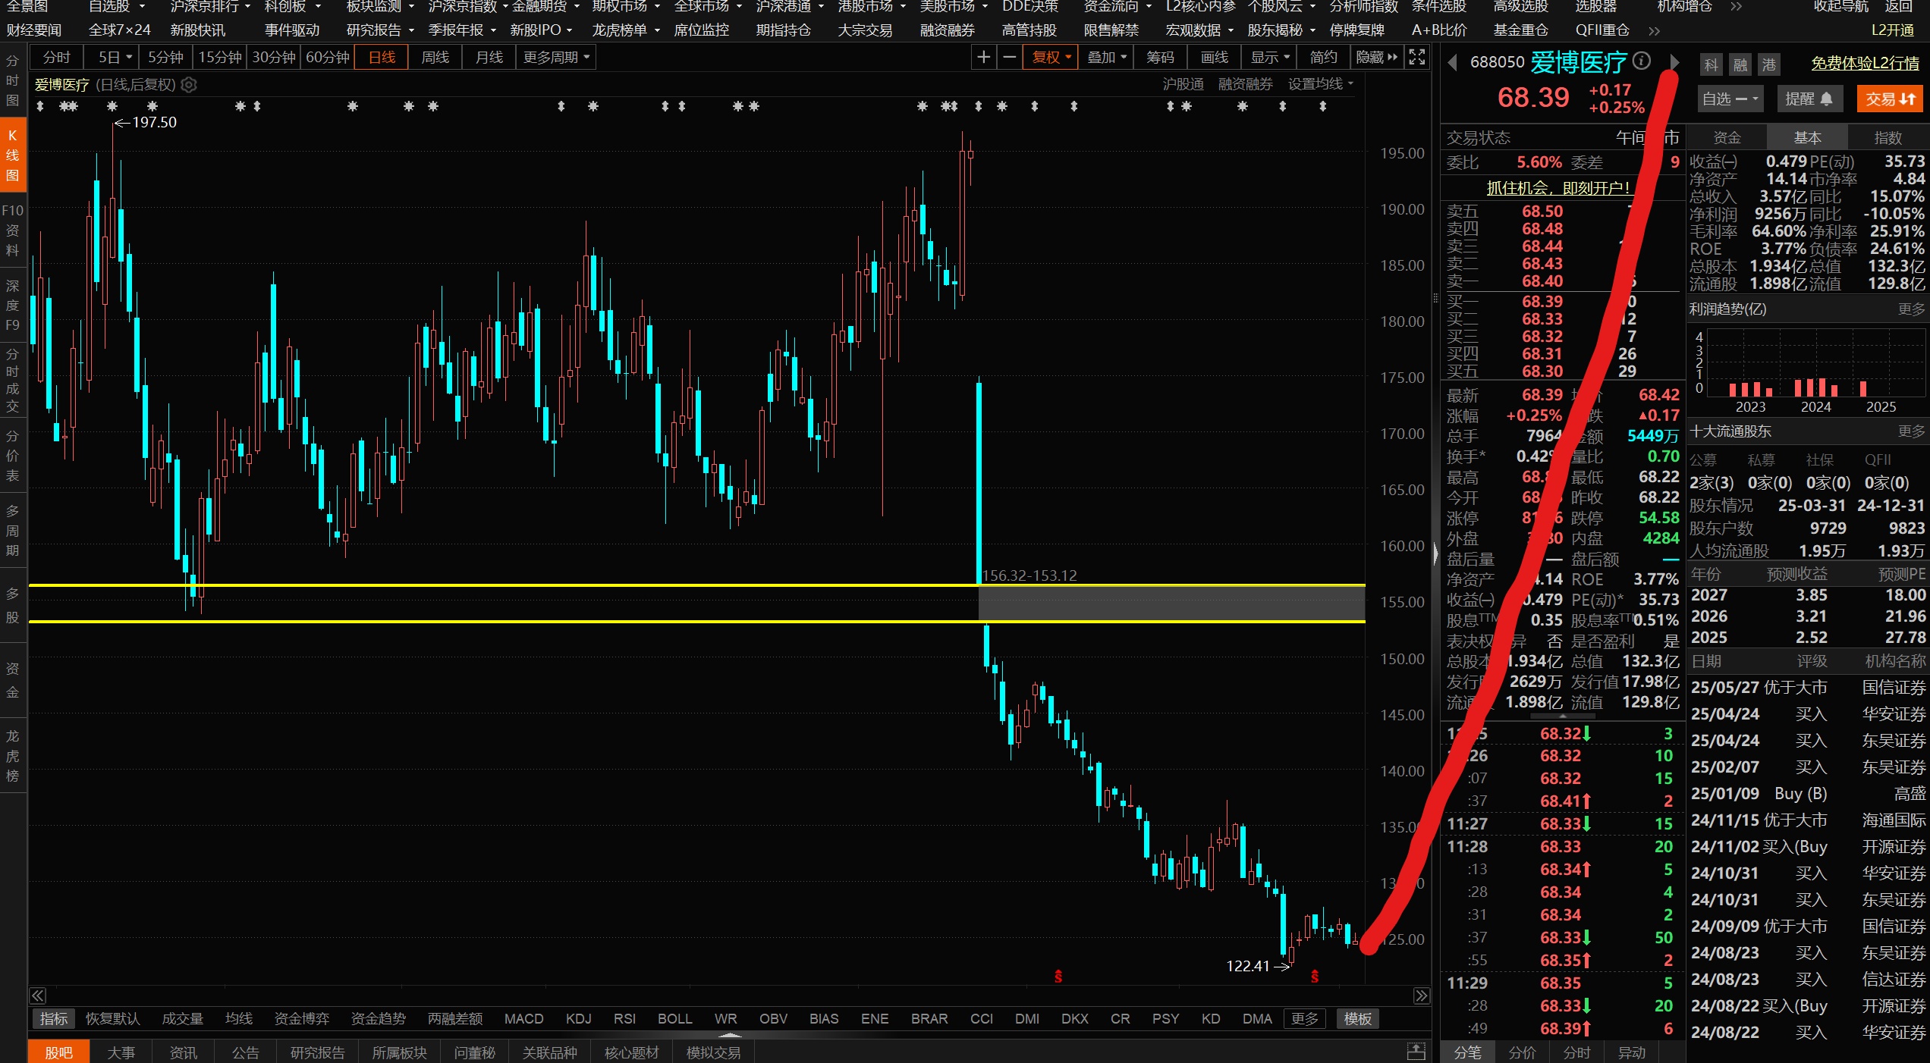Click the 画线 button

point(1215,58)
